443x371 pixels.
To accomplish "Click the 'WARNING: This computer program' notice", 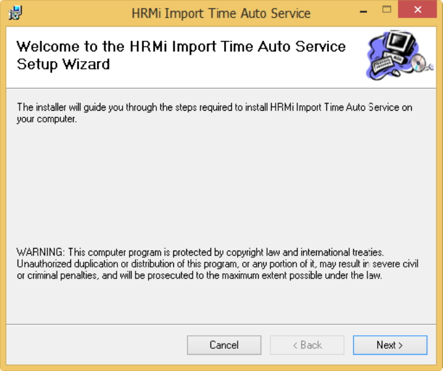I will pos(218,264).
